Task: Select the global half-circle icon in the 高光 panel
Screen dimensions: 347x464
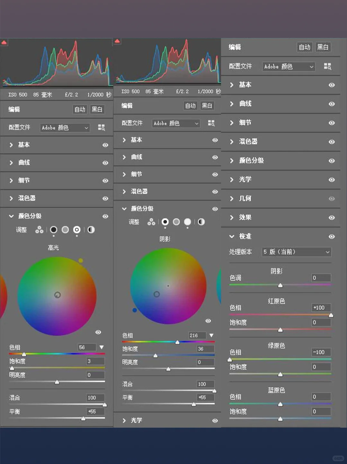Action: pos(91,230)
